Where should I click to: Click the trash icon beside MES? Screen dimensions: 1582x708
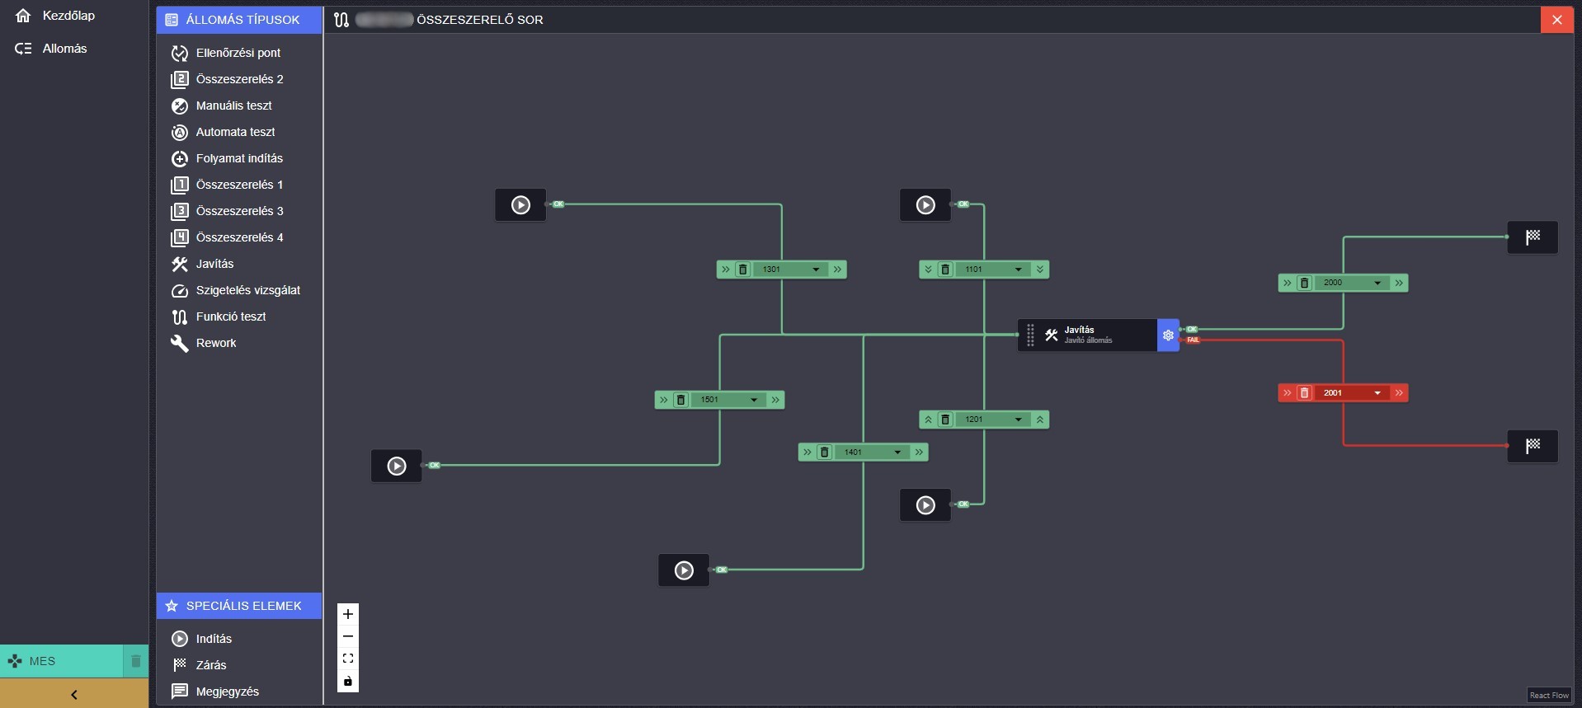click(136, 661)
